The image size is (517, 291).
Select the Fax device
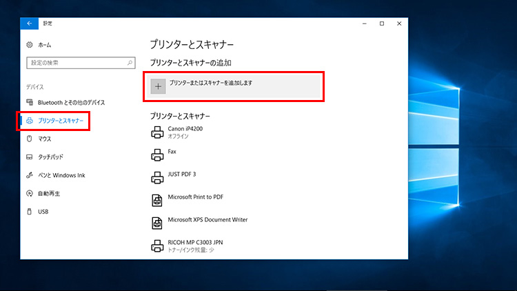172,152
